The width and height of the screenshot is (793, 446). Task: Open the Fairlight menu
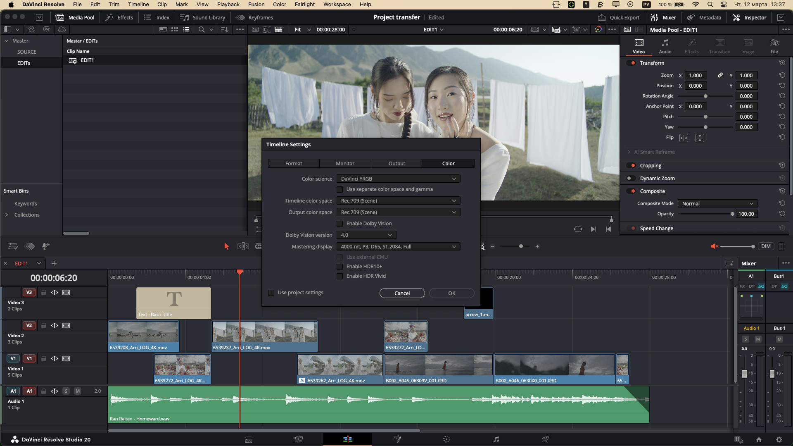coord(304,4)
